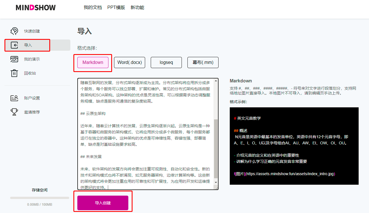Select the Markdown format option
The width and height of the screenshot is (369, 213).
click(x=92, y=62)
